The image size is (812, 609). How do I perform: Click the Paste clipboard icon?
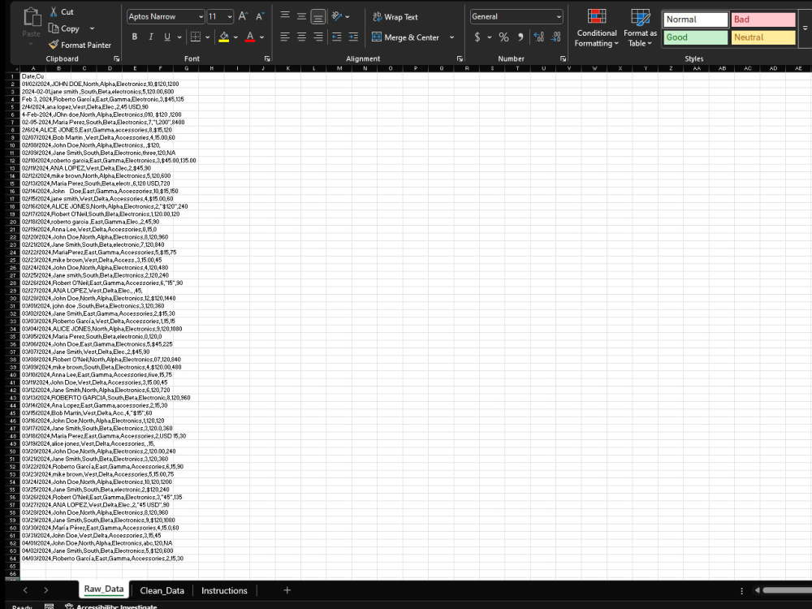coord(32,17)
